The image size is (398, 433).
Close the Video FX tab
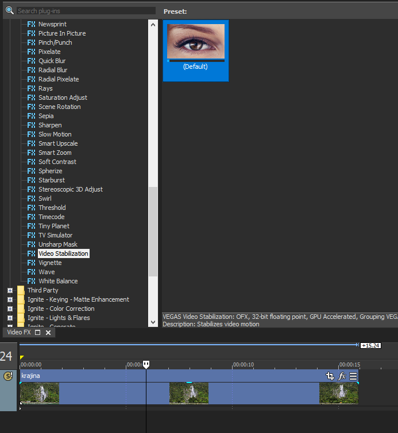pyautogui.click(x=48, y=332)
